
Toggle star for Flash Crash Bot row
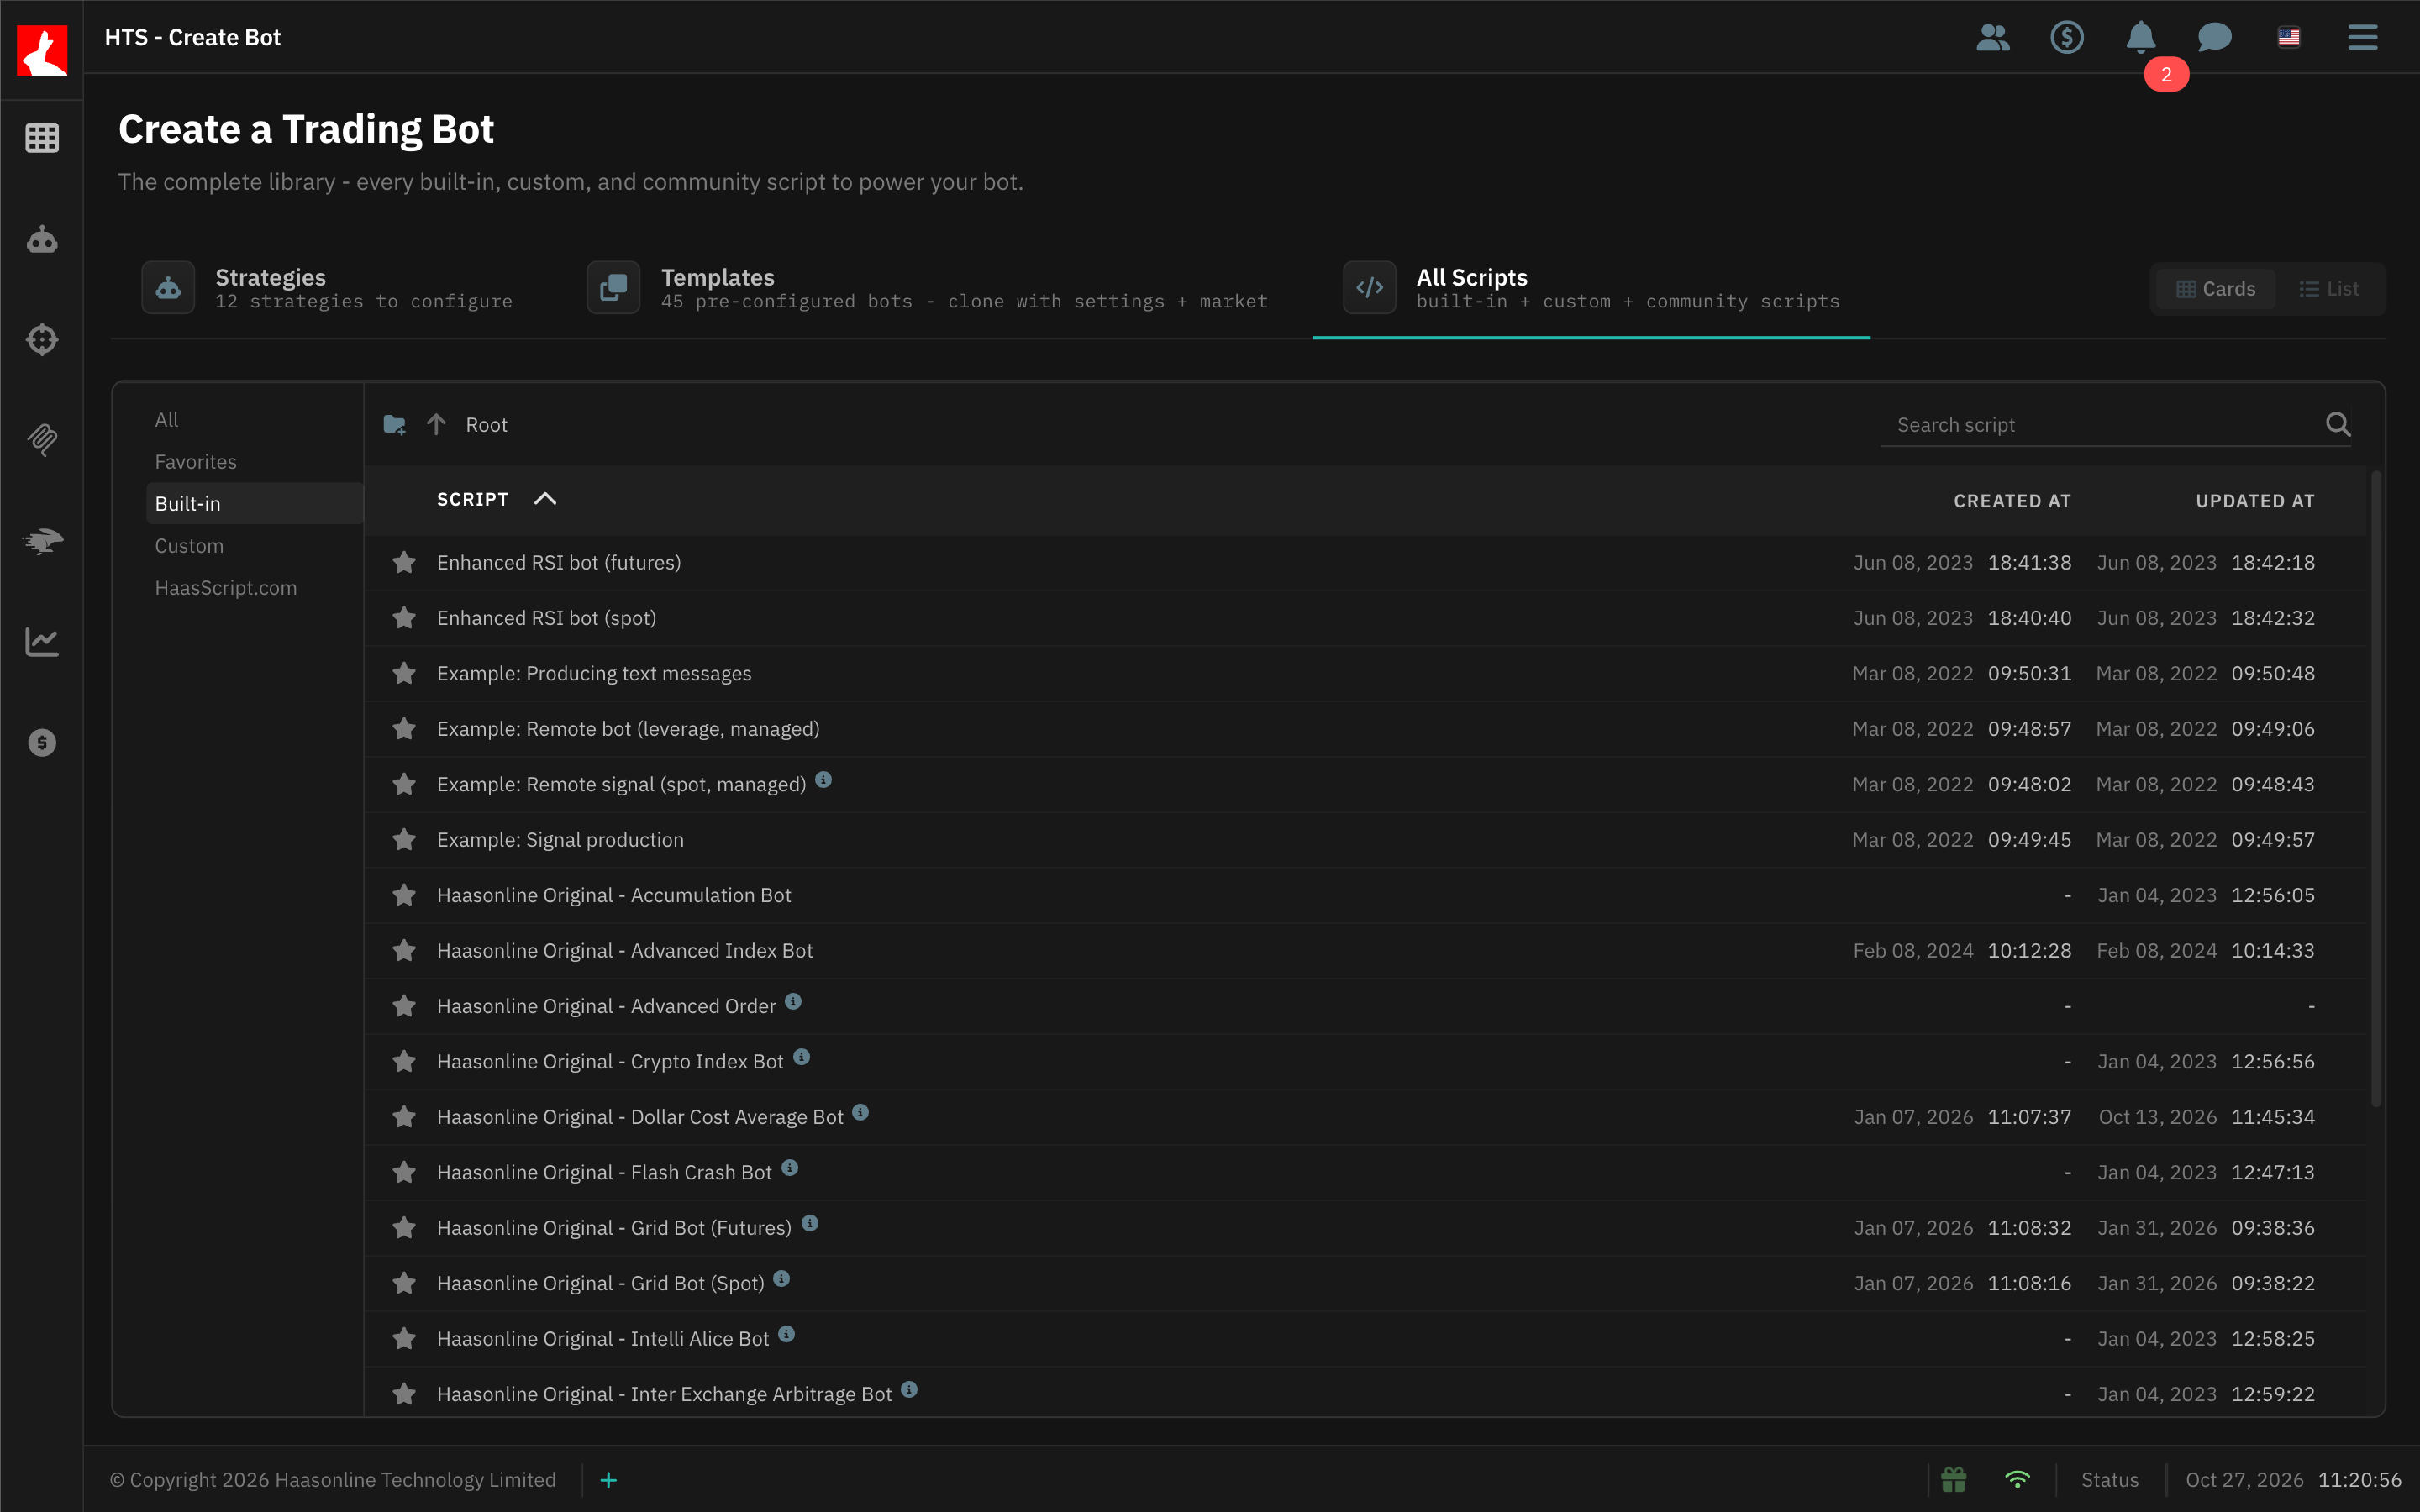point(404,1172)
